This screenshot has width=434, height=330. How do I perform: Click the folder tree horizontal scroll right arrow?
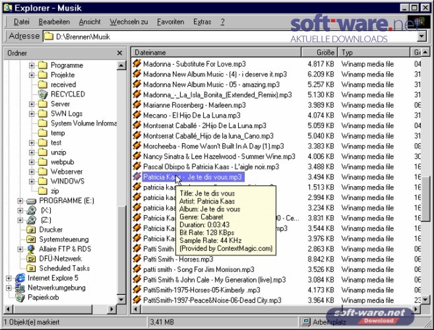(111, 309)
